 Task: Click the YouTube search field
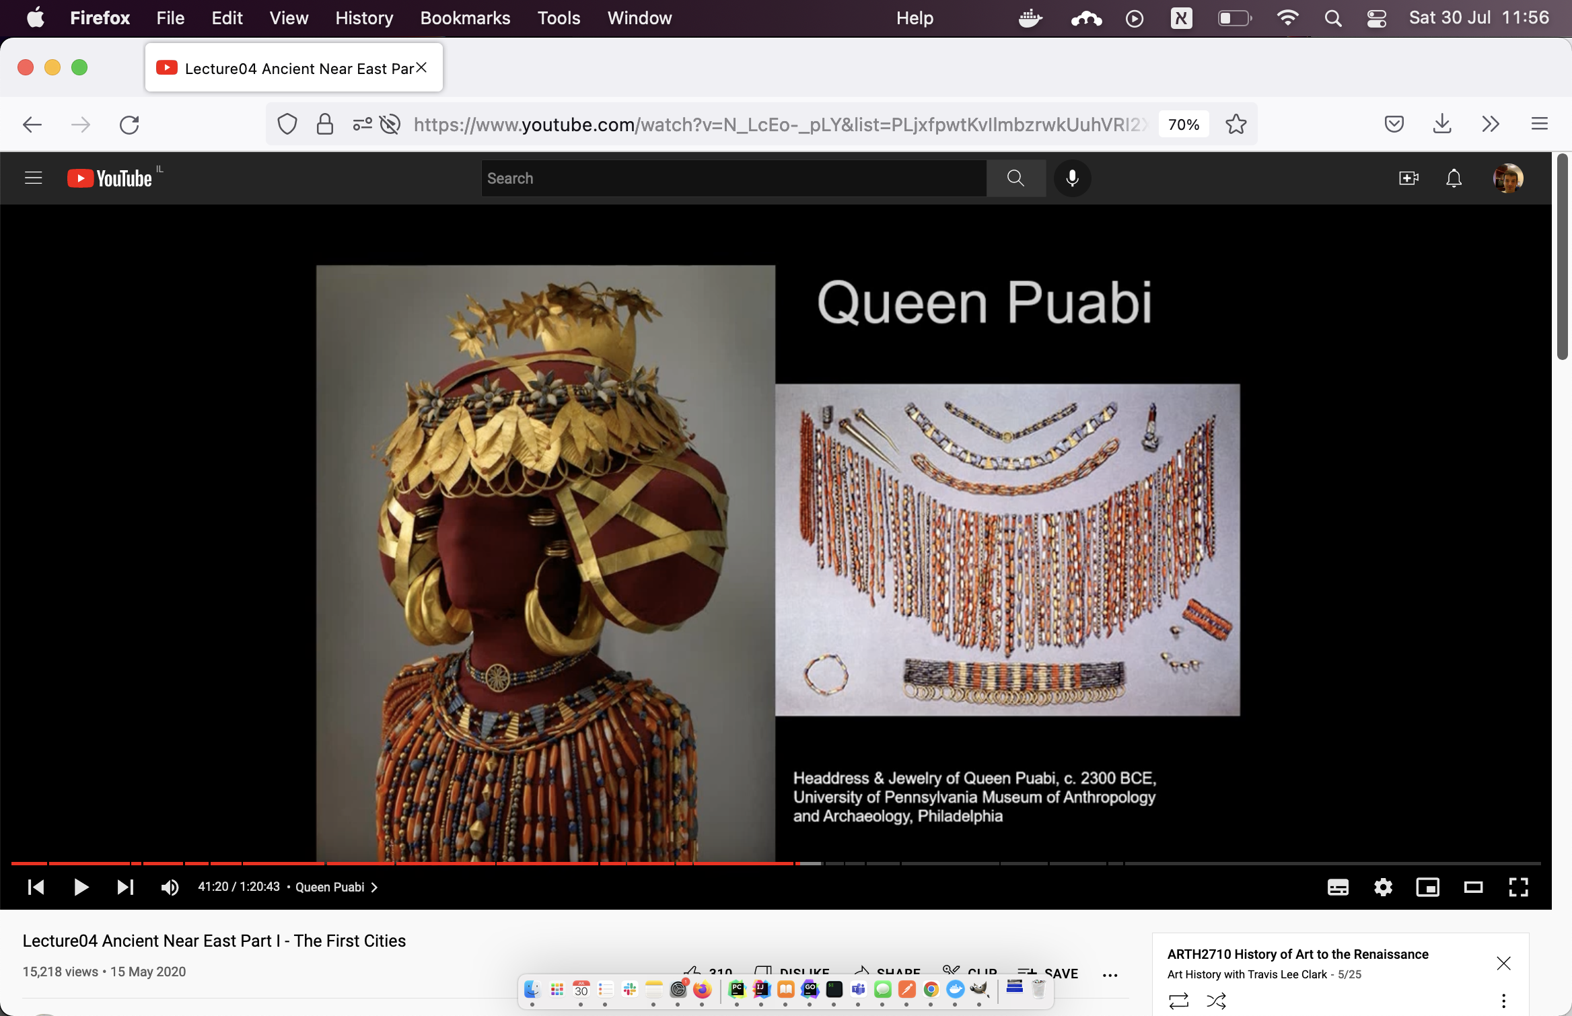[x=734, y=178]
